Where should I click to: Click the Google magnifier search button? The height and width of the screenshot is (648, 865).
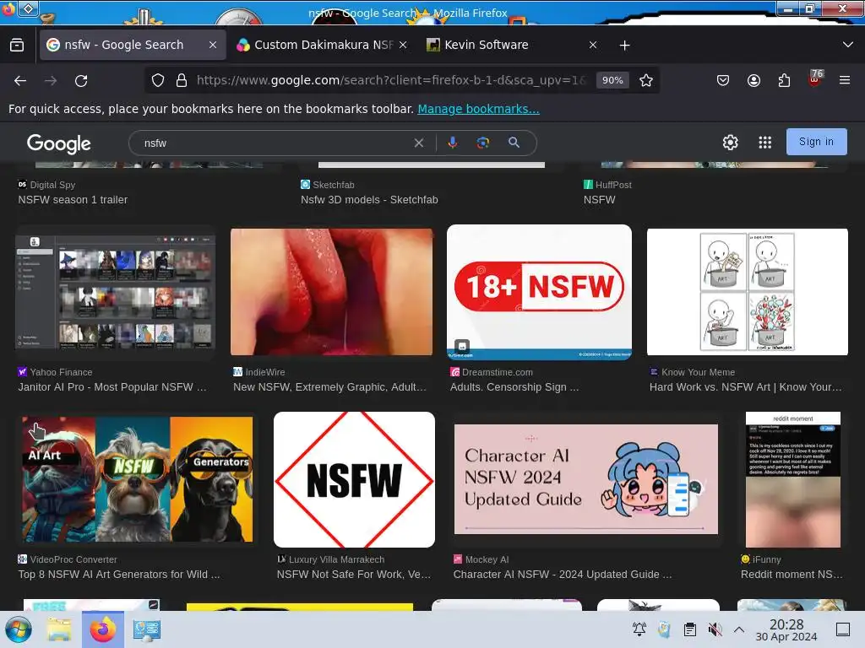click(514, 143)
